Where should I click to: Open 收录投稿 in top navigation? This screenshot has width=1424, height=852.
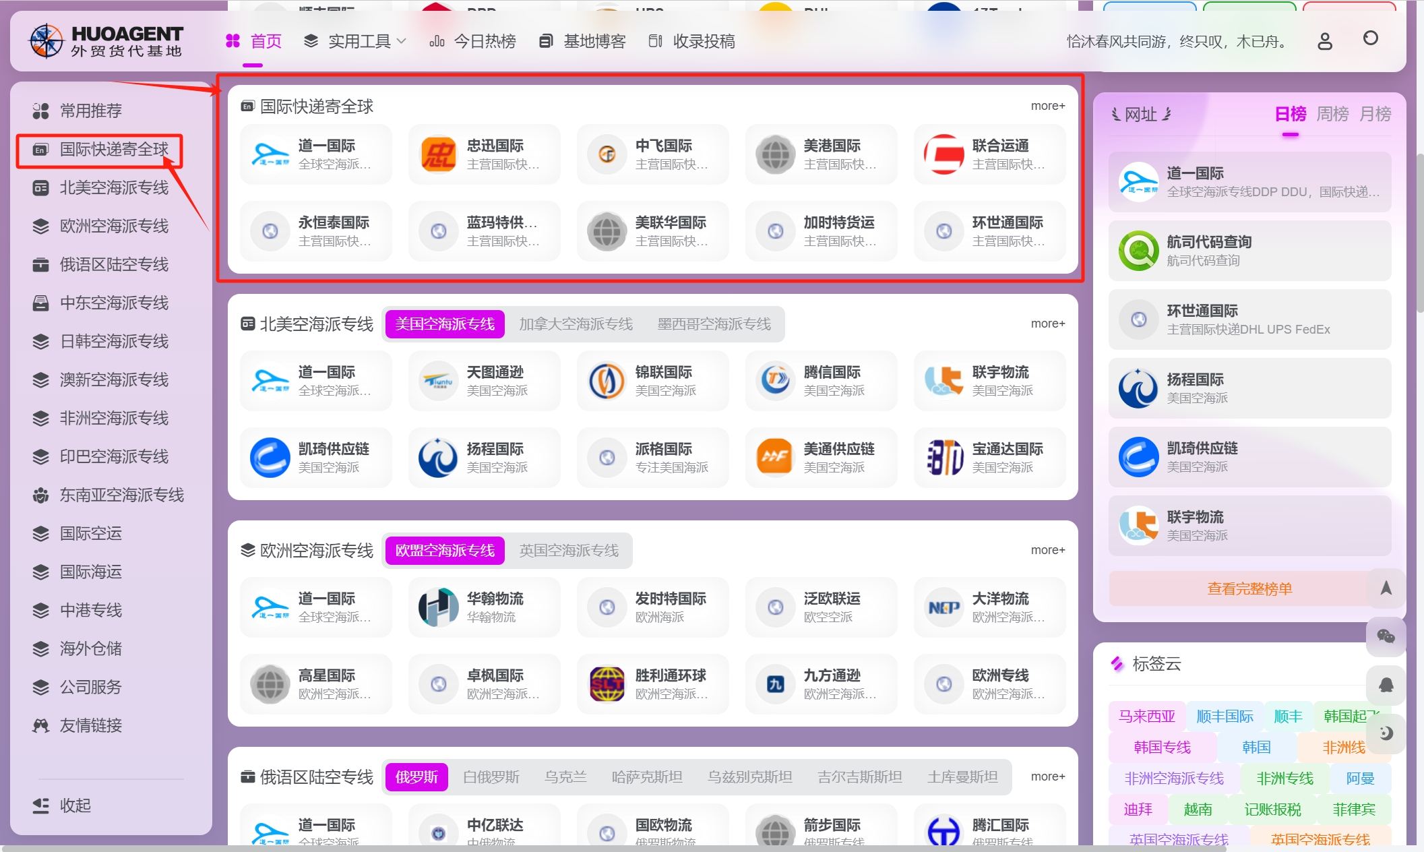click(x=692, y=41)
